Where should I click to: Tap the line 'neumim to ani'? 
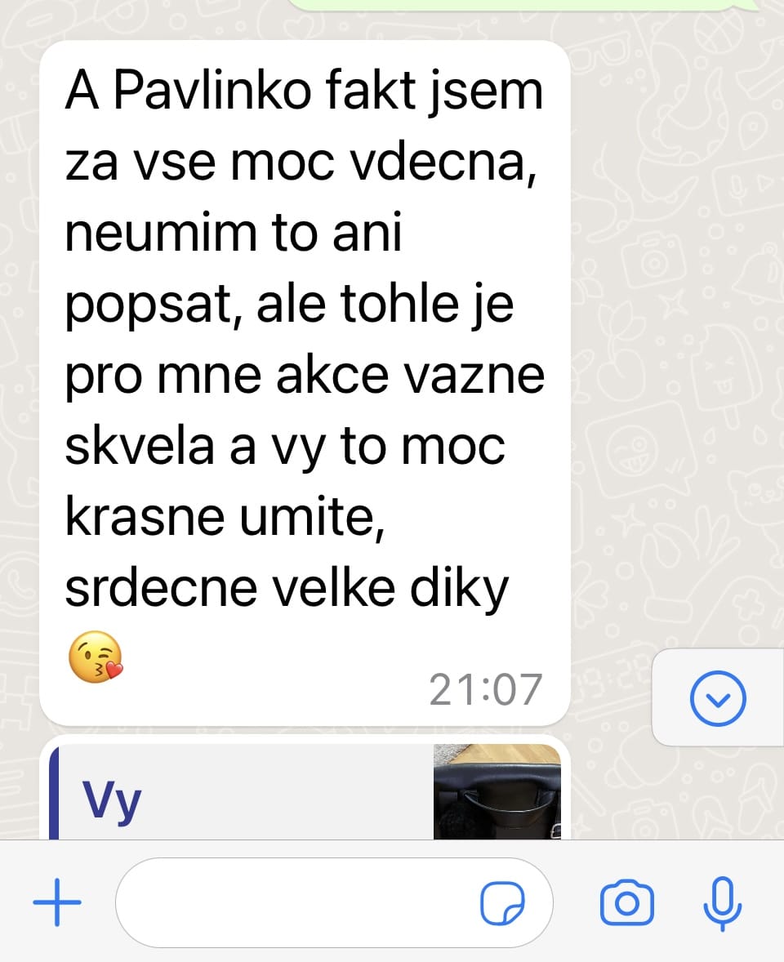(x=233, y=232)
